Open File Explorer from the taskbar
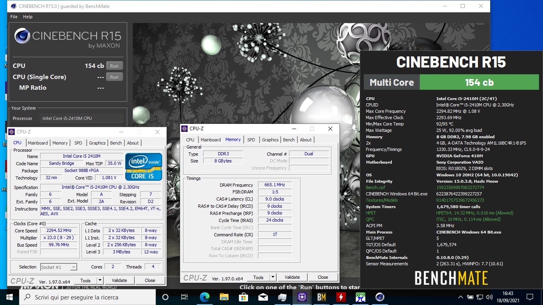 coord(224,297)
